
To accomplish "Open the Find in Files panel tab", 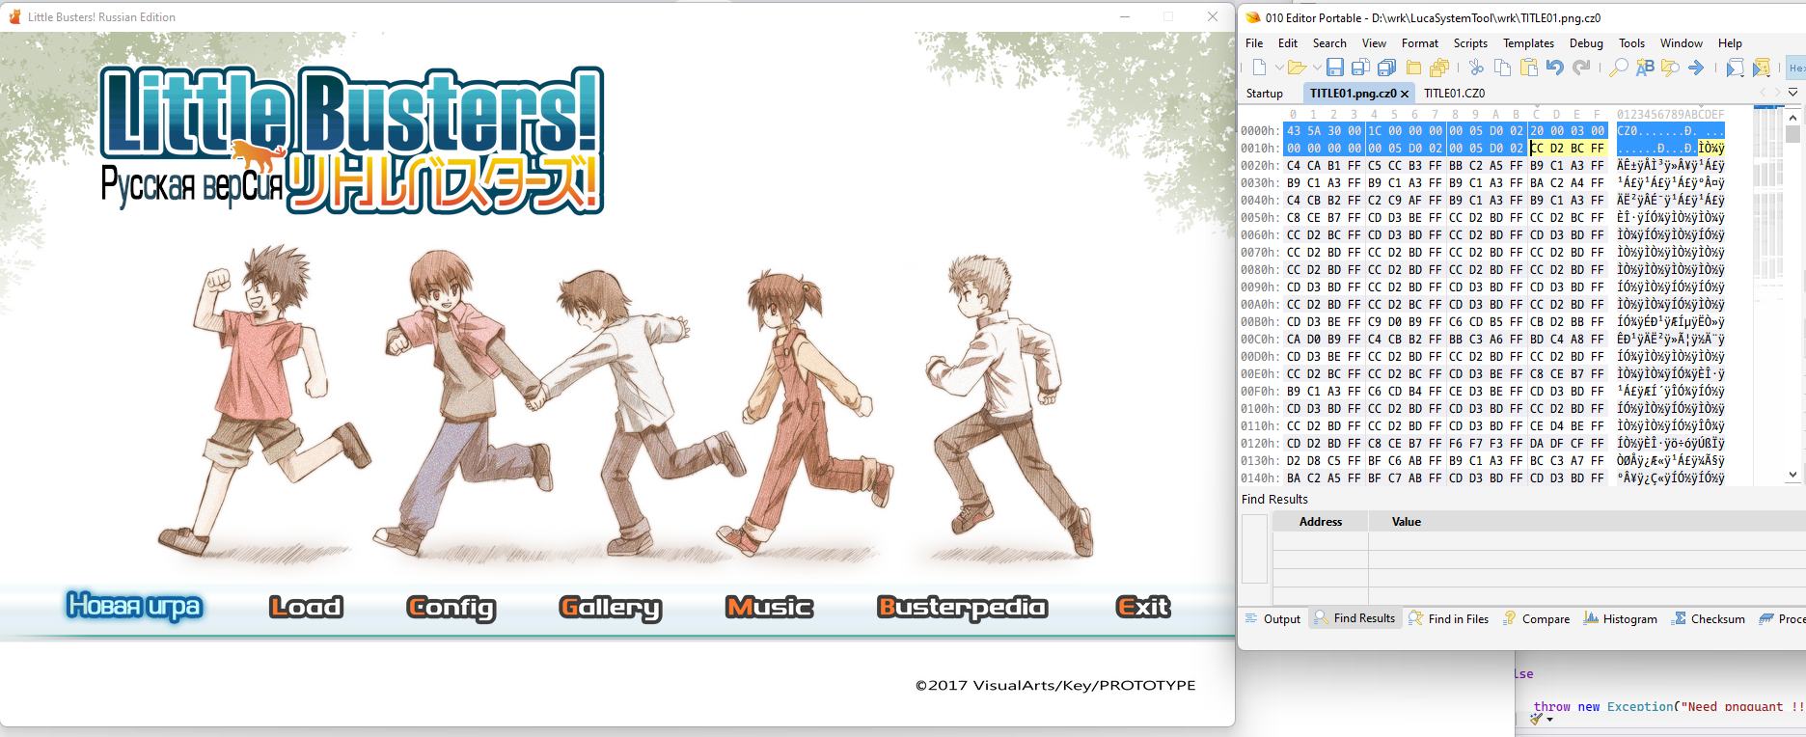I will click(x=1448, y=619).
